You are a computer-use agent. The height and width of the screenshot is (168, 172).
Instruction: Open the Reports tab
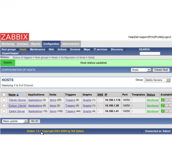[x=36, y=44]
